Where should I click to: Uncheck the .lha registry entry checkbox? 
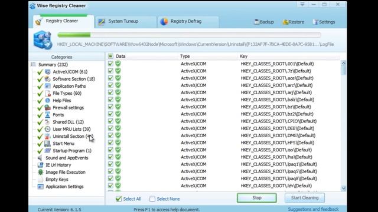(x=110, y=157)
